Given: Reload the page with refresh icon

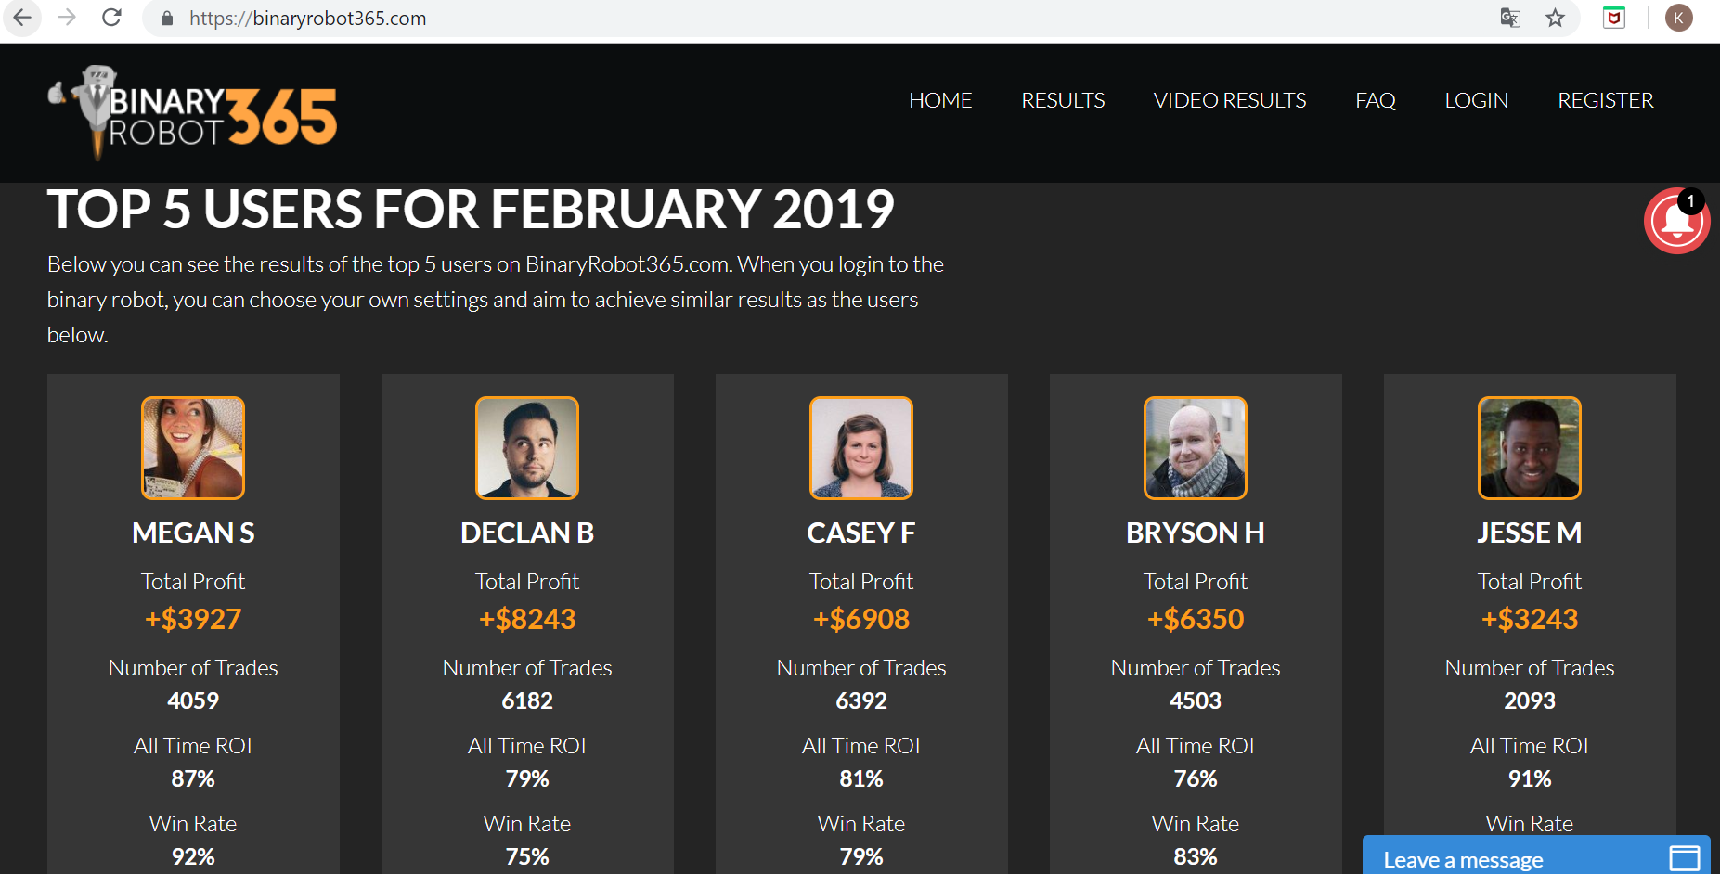Looking at the screenshot, I should [x=111, y=18].
